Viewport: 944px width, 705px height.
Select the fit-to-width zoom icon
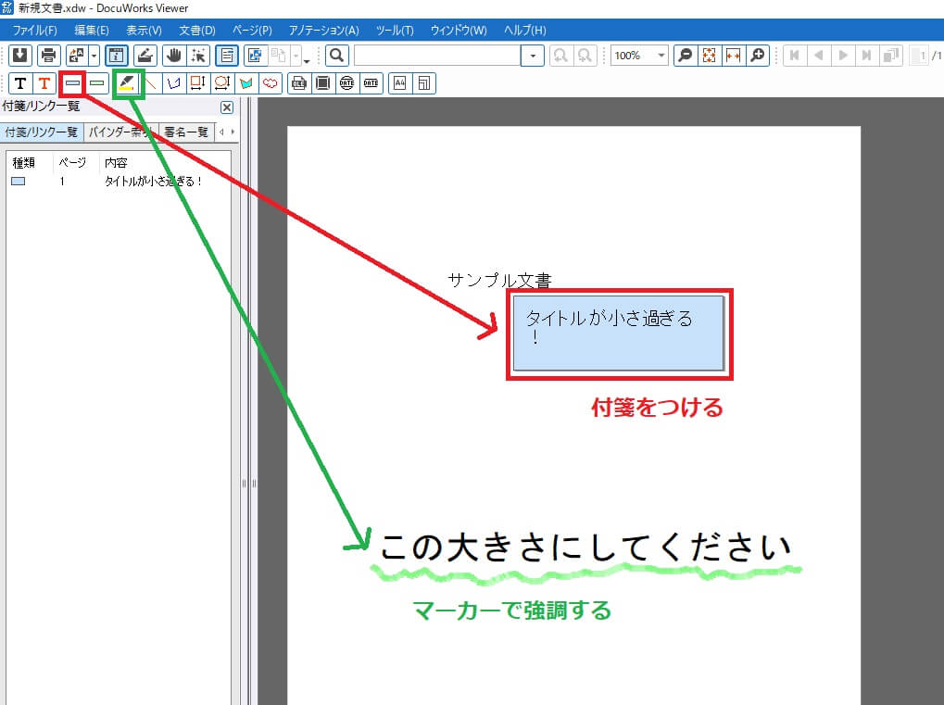[x=733, y=56]
